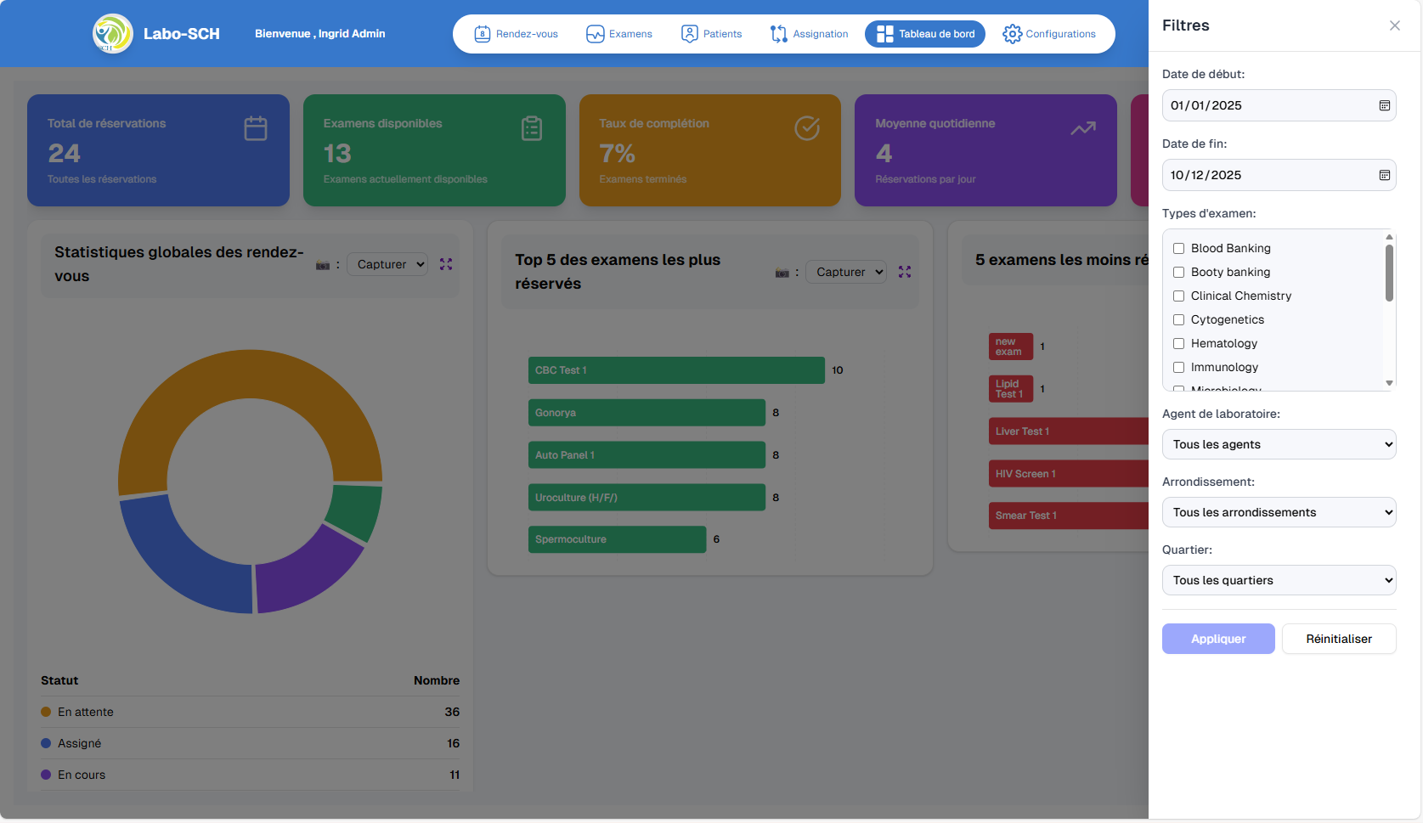Expand the Statistiques globales chart to fullscreen
Image resolution: width=1423 pixels, height=823 pixels.
point(446,264)
